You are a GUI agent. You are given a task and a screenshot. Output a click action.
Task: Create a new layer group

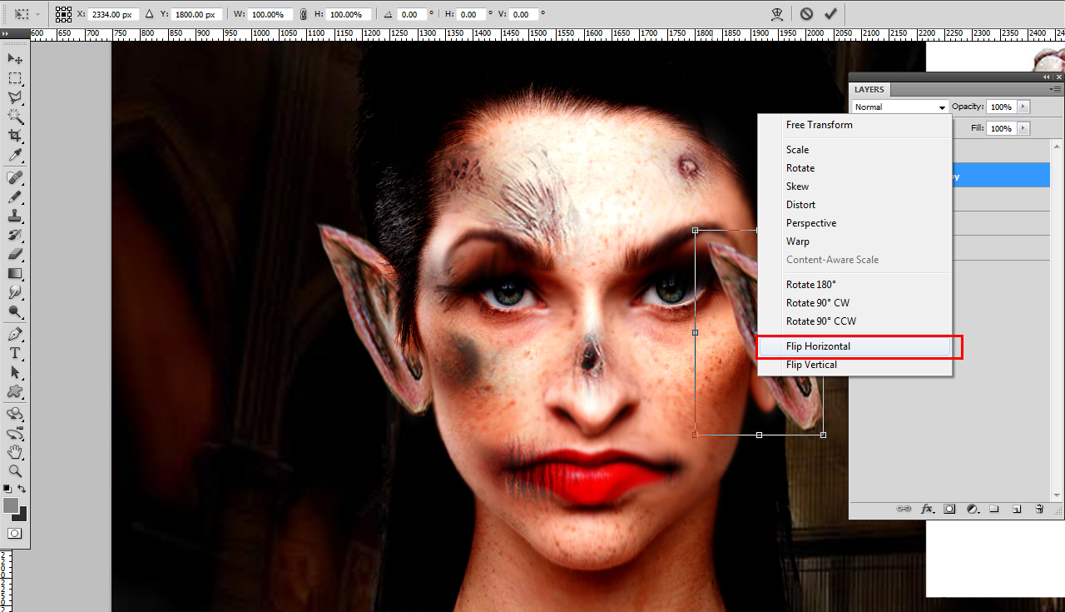point(995,508)
